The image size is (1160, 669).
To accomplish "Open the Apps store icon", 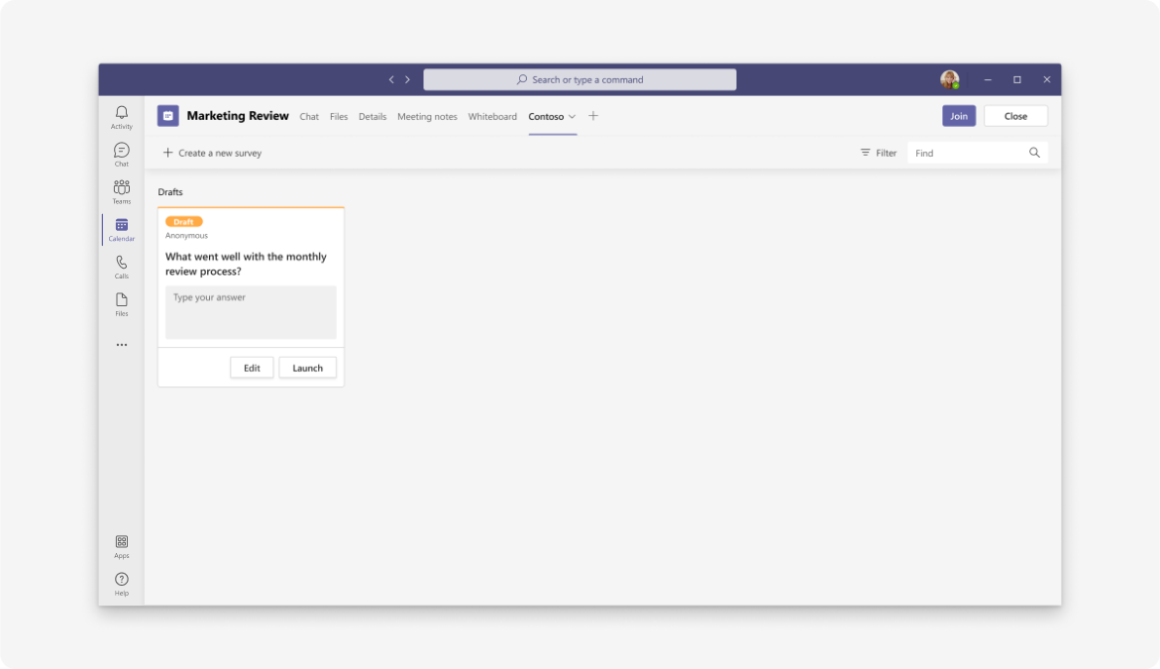I will [x=121, y=542].
